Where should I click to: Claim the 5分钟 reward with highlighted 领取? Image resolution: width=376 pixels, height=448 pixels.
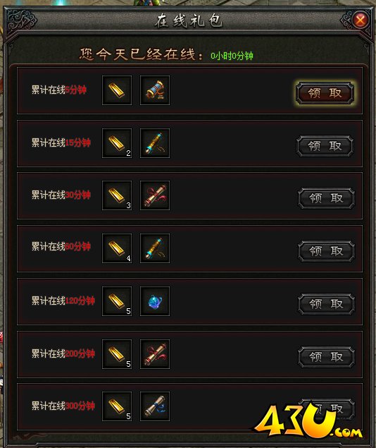click(325, 93)
